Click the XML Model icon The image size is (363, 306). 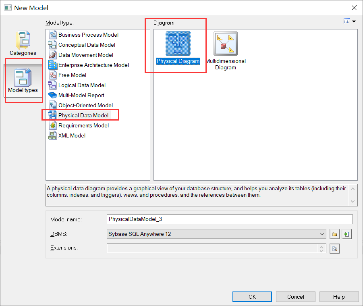click(x=52, y=135)
